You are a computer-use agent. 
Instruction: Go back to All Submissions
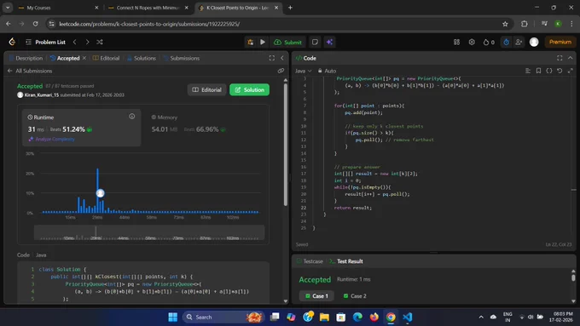30,71
